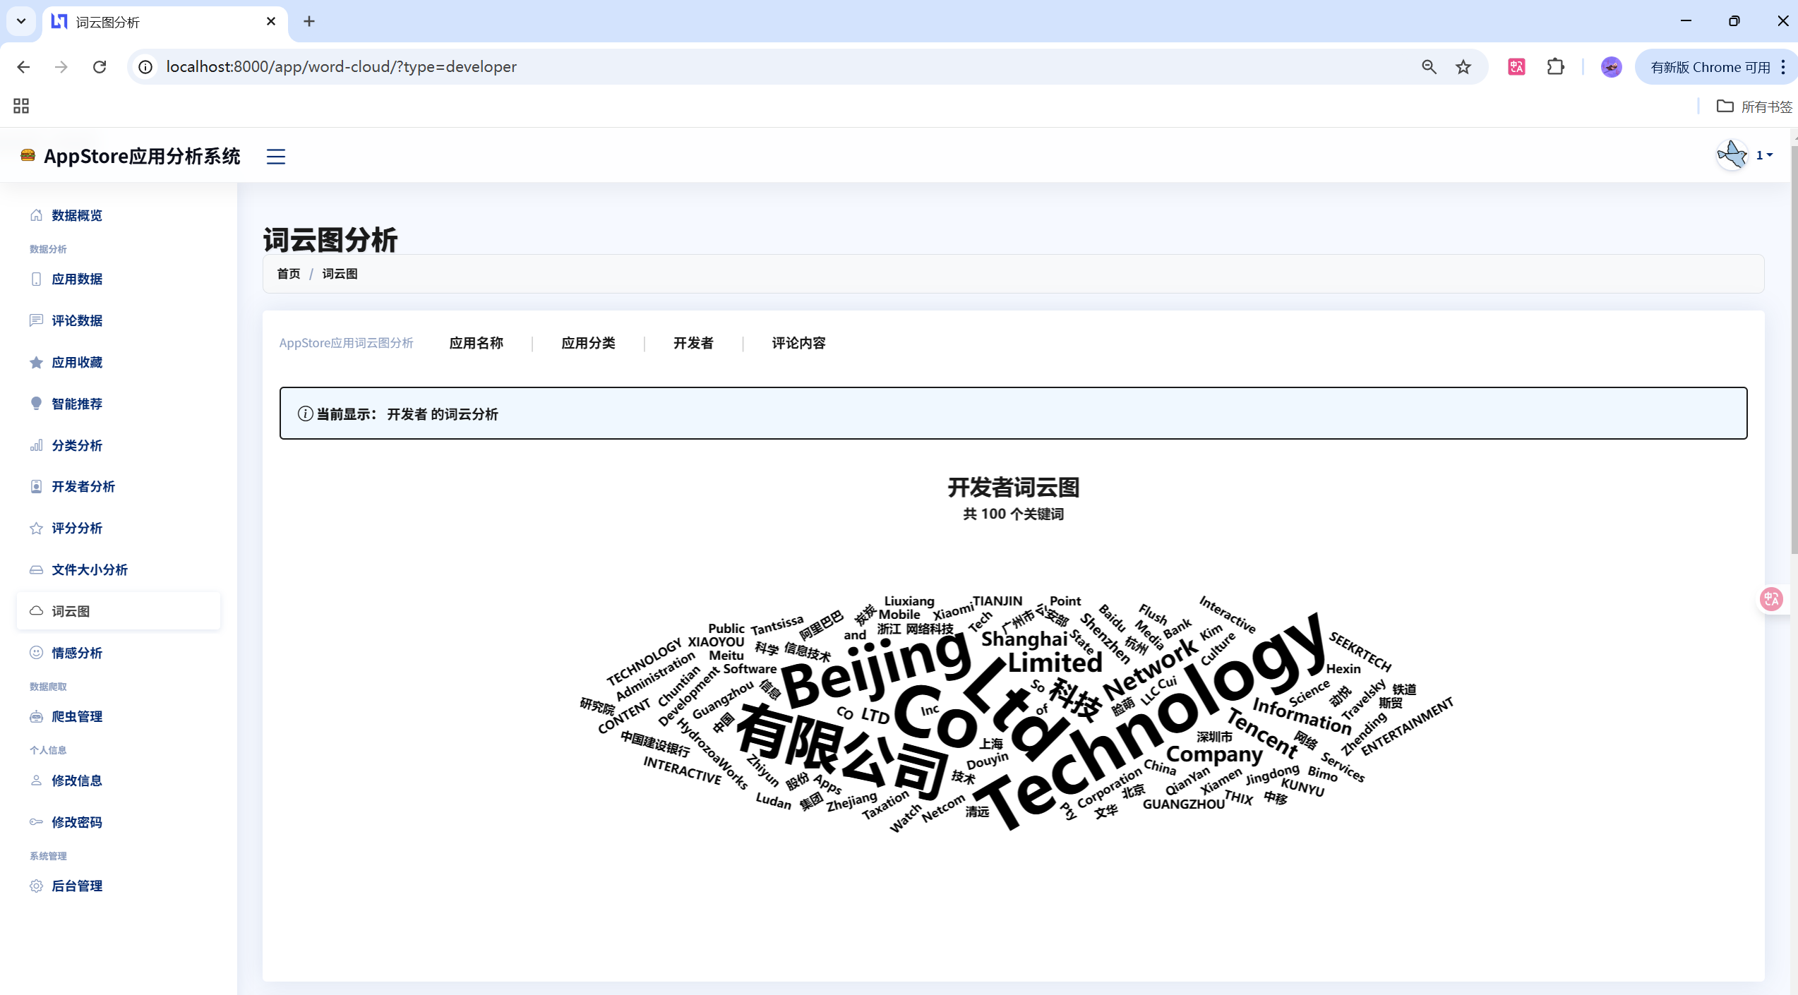This screenshot has width=1798, height=995.
Task: Click the 智能推荐 lightbulb icon
Action: (x=36, y=404)
